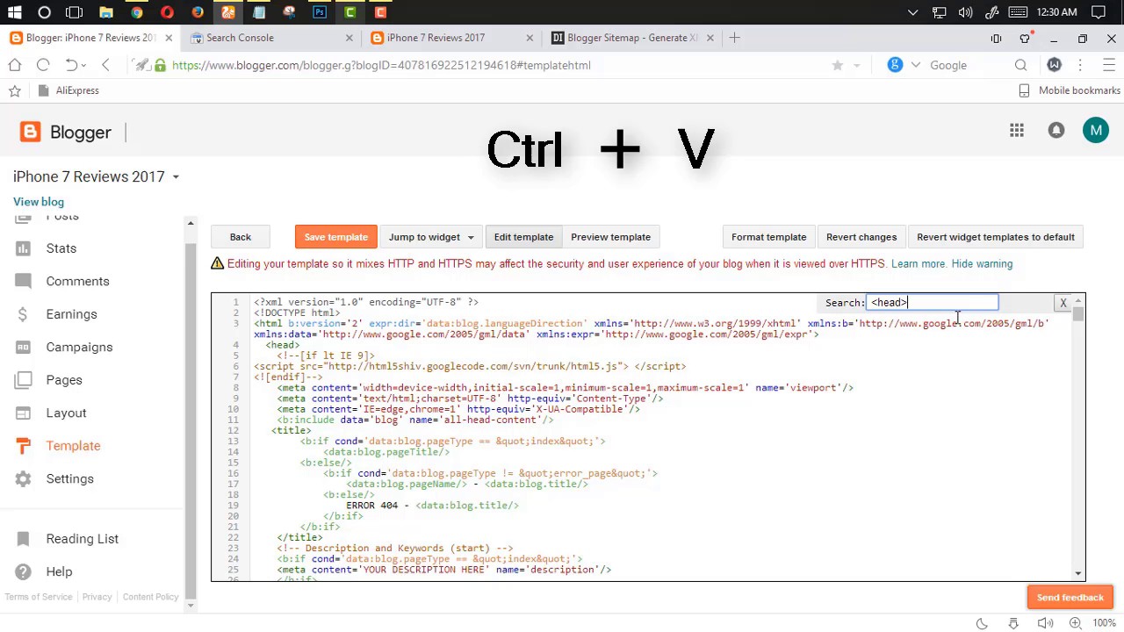Click Campaigns sidebar icon
Screen dimensions: 1124x632
pos(24,347)
